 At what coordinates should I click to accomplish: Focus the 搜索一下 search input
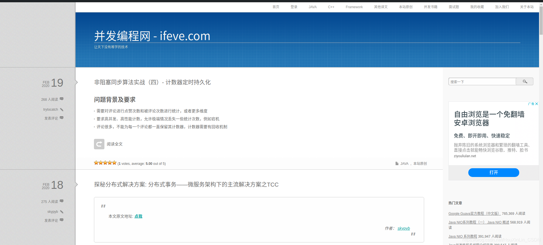click(482, 82)
